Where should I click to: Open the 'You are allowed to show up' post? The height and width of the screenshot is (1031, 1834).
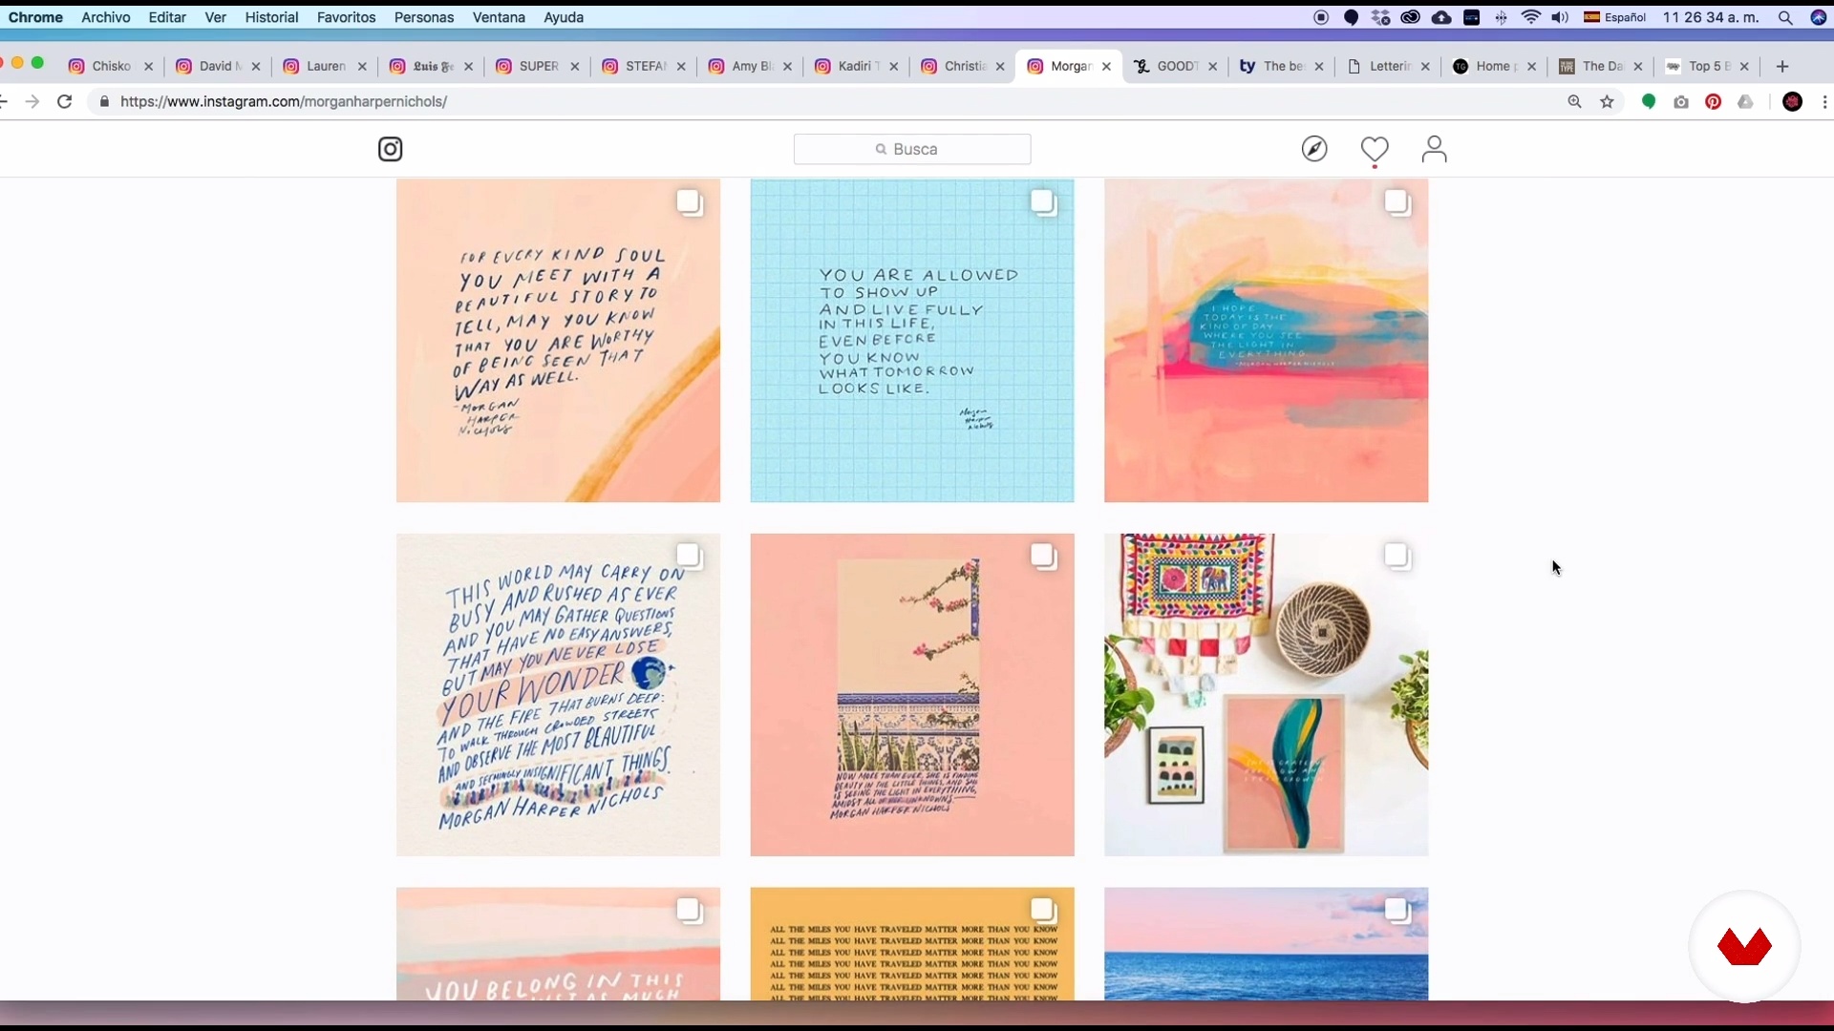(912, 341)
